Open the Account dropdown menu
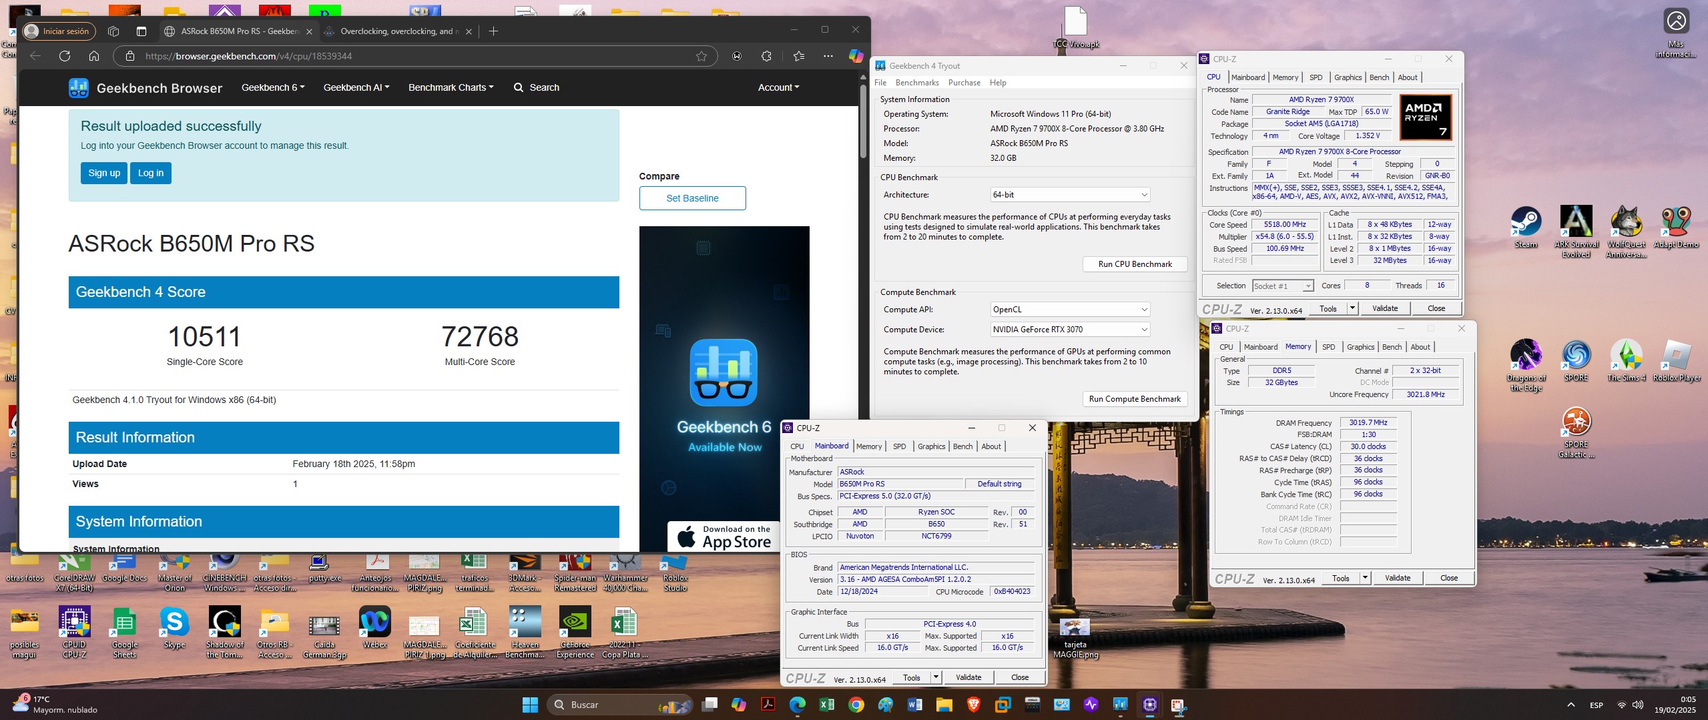 coord(778,87)
